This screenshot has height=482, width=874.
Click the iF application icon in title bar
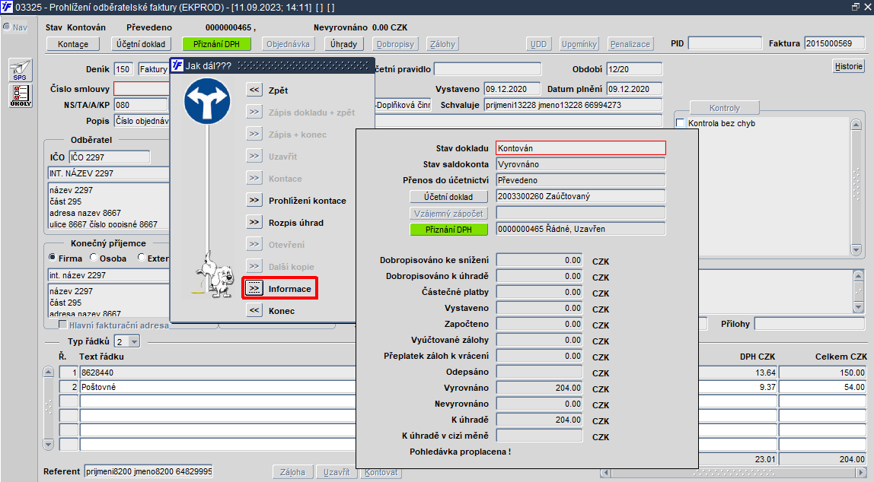tap(7, 7)
